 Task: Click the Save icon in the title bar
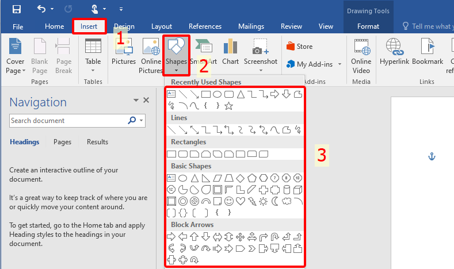[x=16, y=9]
